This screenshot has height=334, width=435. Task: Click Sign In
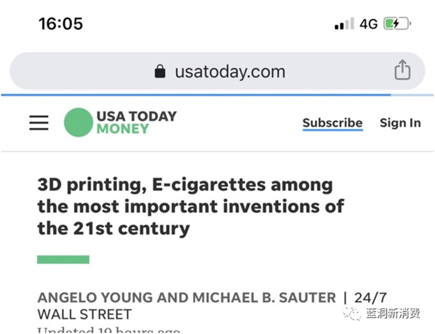(x=400, y=123)
